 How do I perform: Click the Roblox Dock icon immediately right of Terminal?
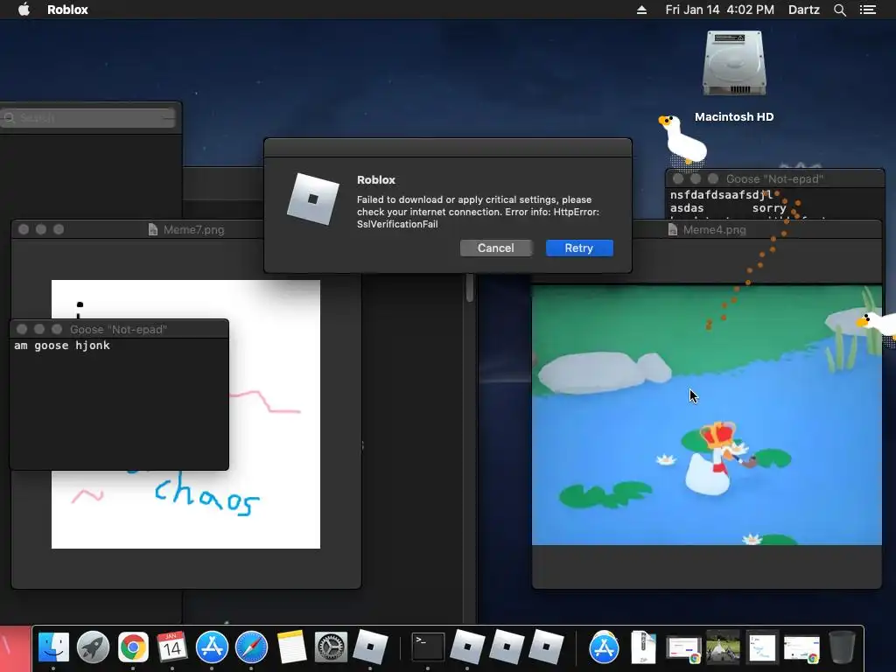click(x=467, y=647)
